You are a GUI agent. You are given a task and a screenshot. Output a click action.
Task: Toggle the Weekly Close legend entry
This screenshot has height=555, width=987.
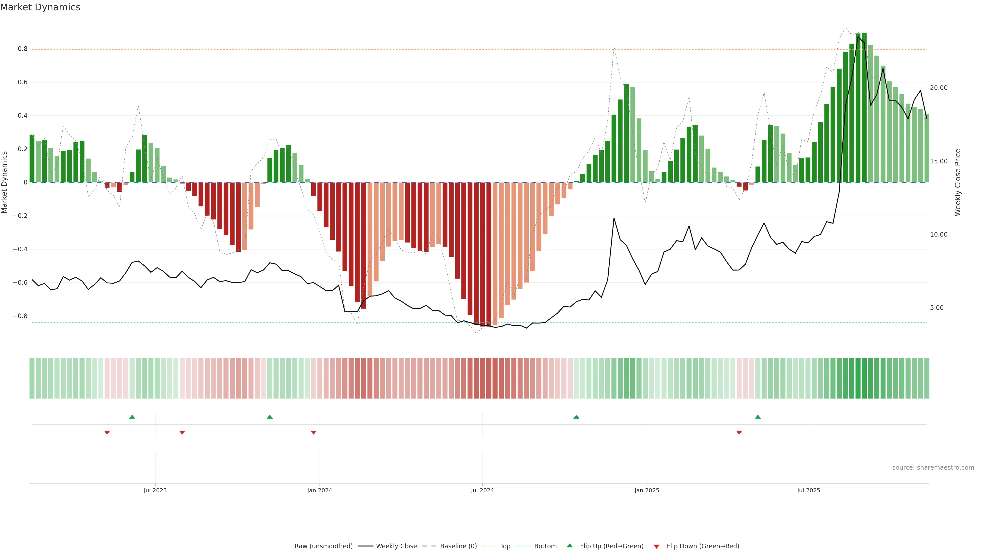(x=396, y=546)
